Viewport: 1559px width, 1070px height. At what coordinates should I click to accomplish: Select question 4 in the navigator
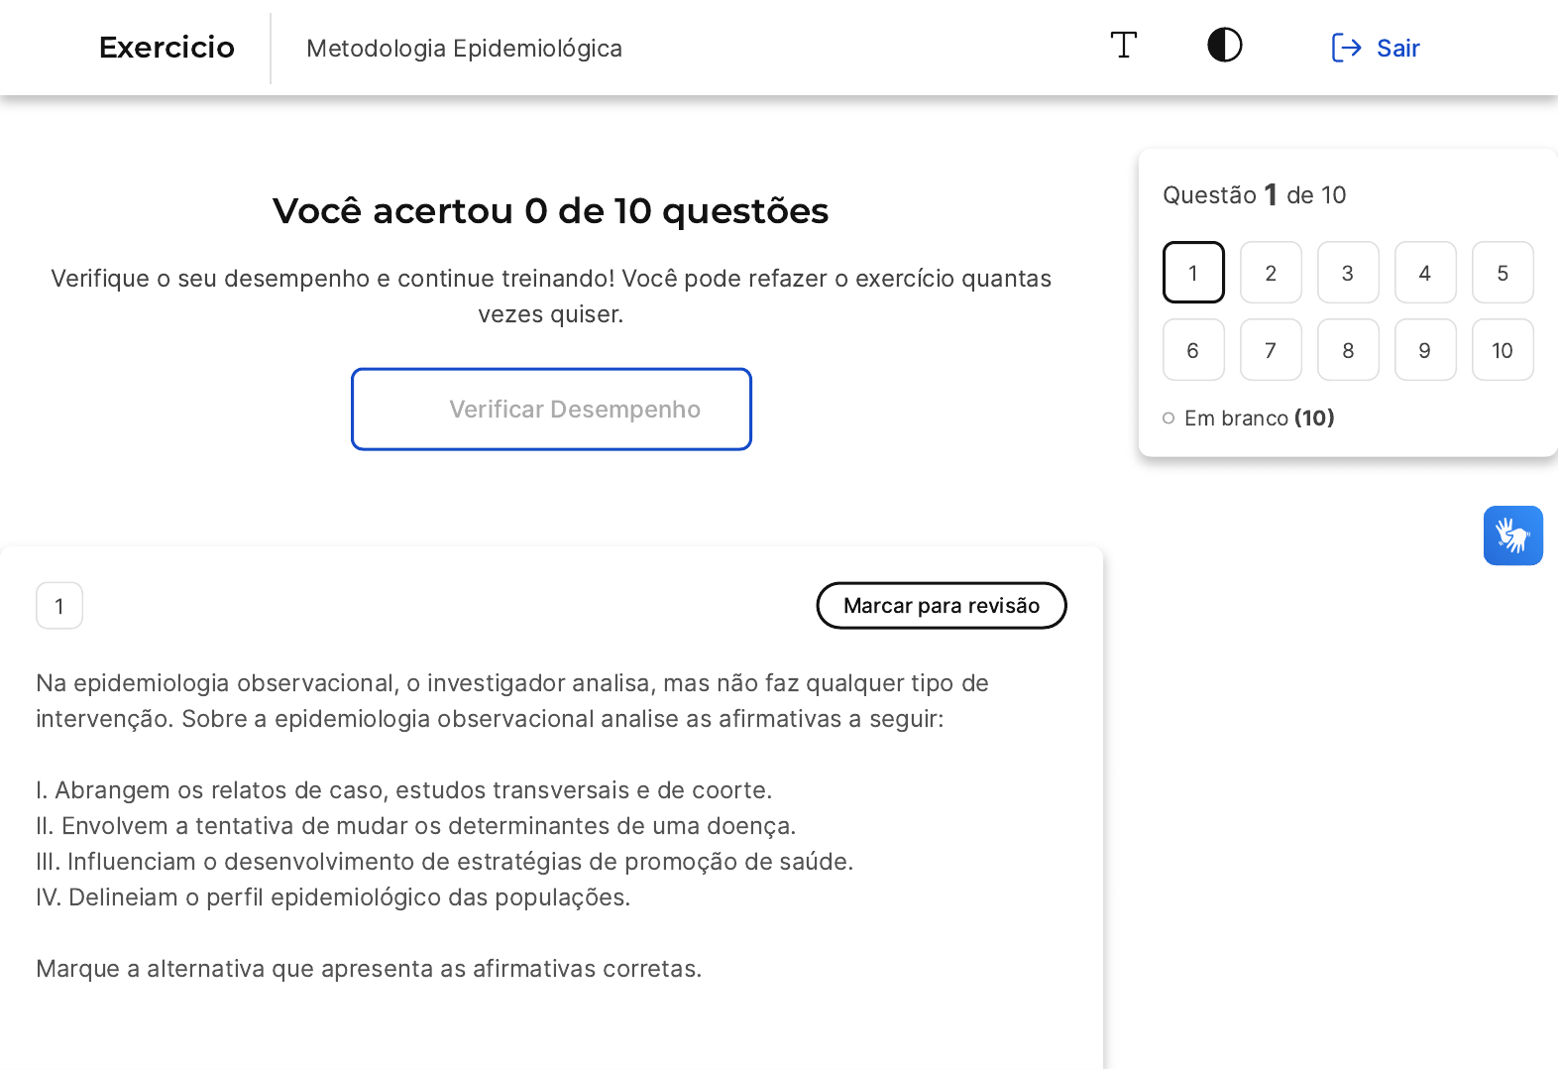tap(1425, 273)
